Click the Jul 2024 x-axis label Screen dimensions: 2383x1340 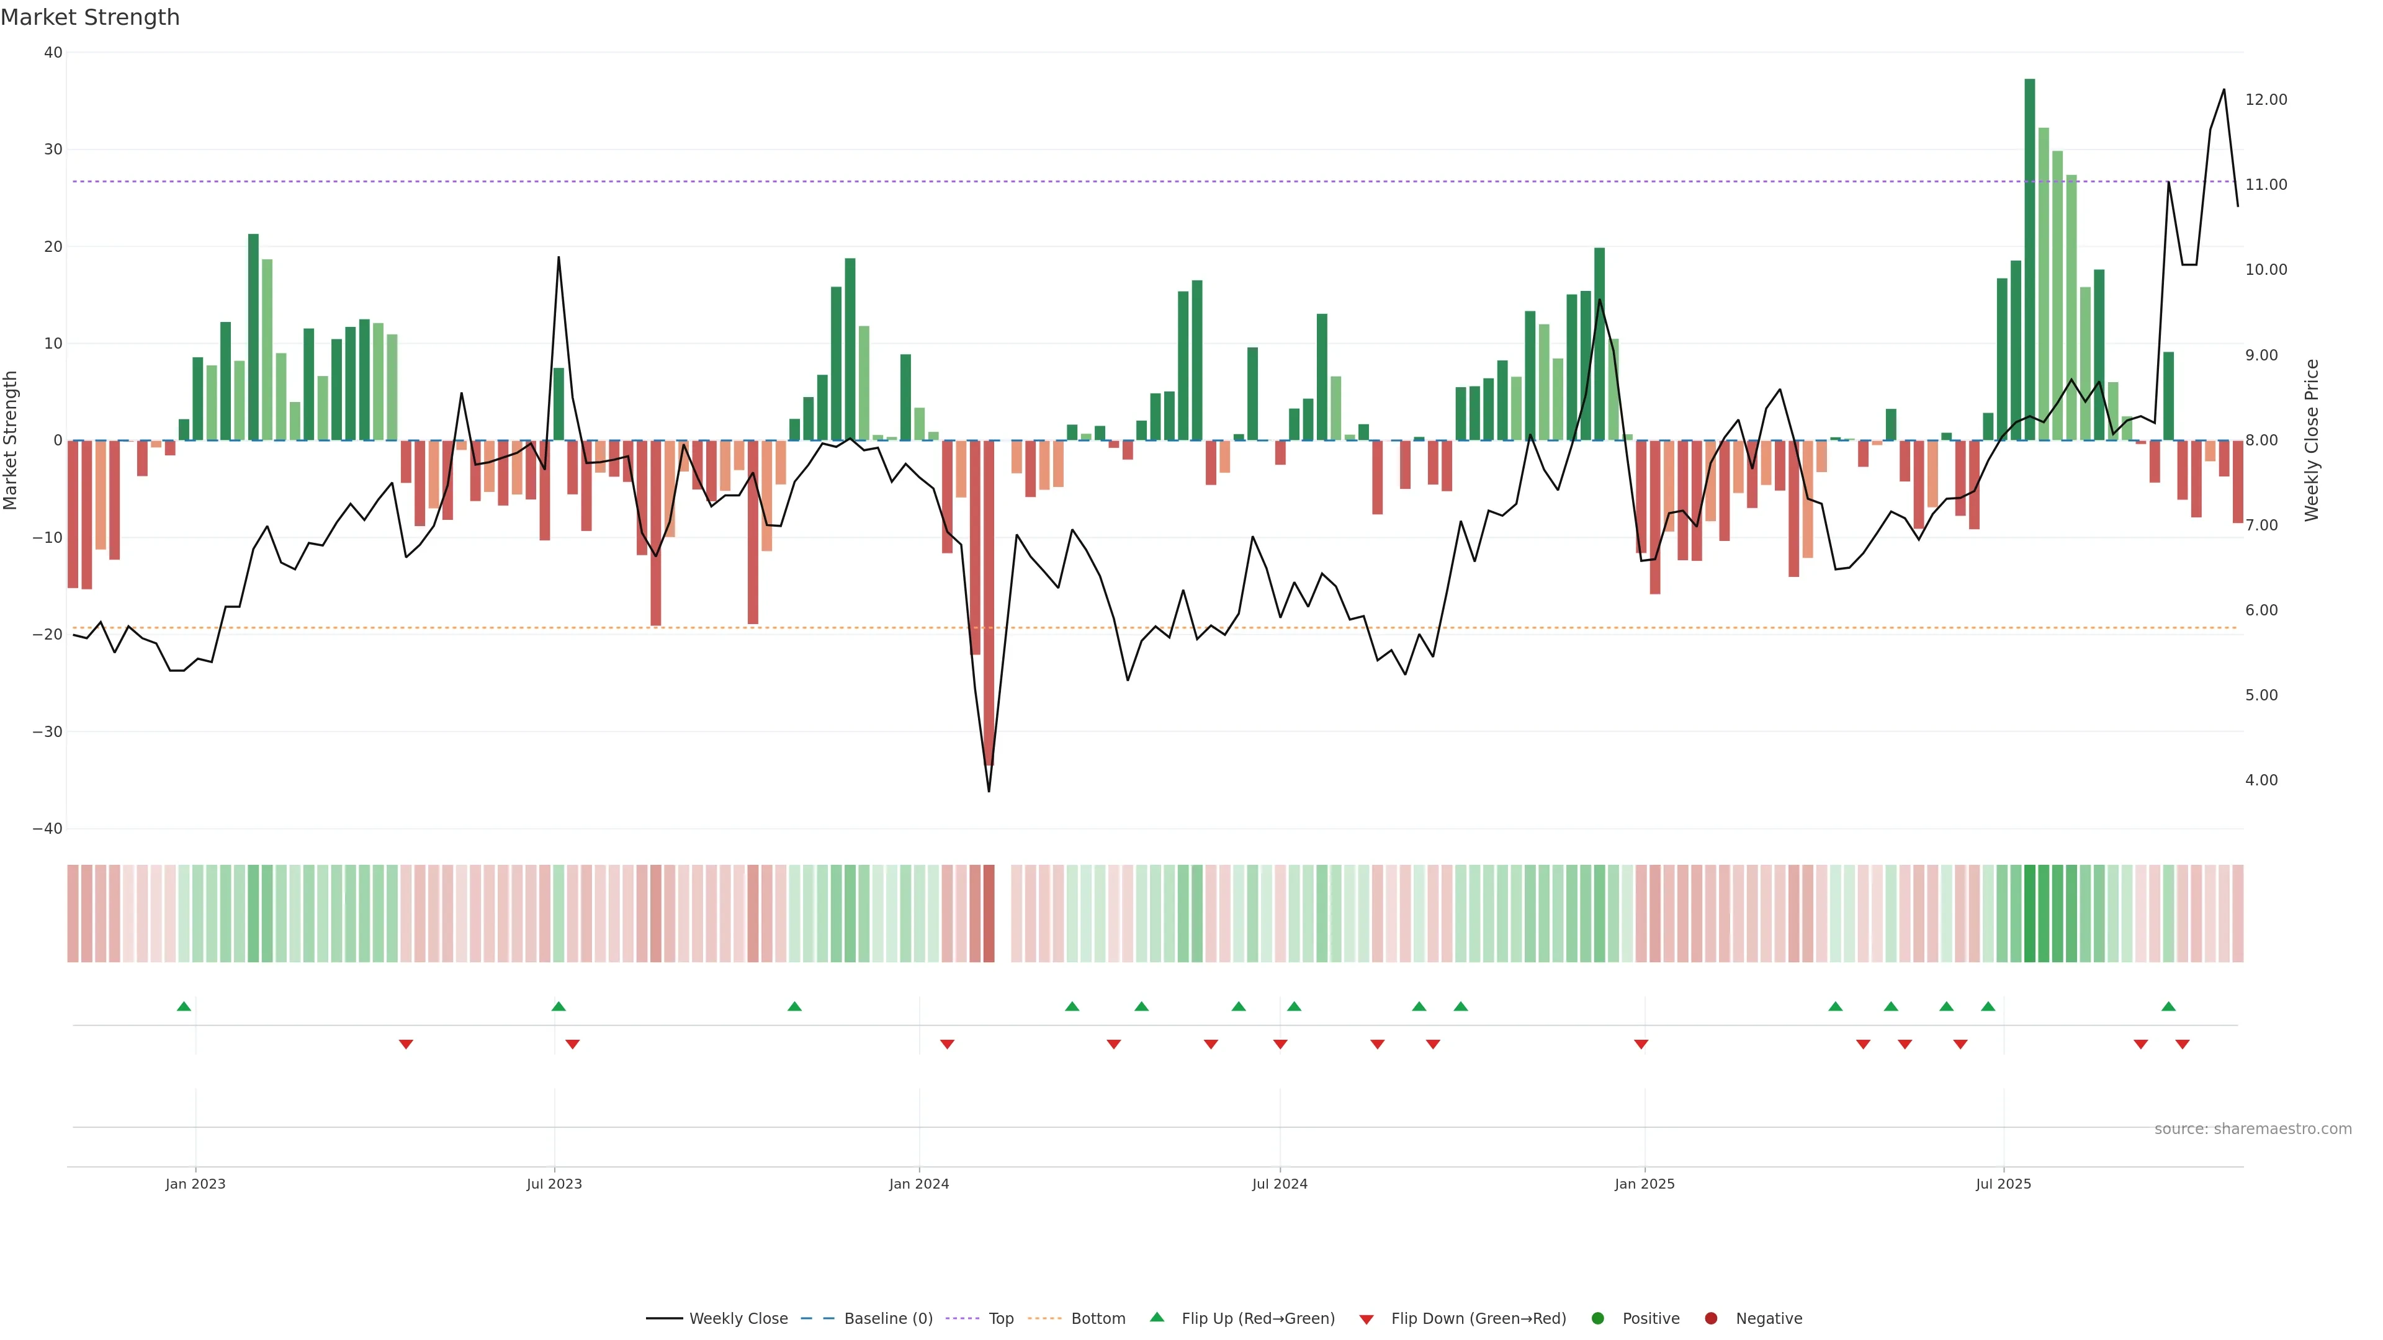pyautogui.click(x=1280, y=1184)
